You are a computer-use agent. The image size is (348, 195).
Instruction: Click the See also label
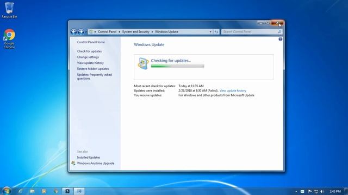coord(83,152)
